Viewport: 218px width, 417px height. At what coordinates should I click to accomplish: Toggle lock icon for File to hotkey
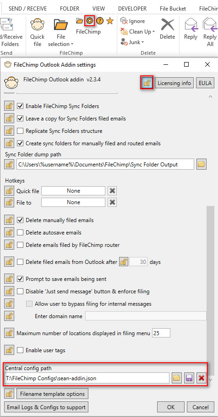pyautogui.click(x=9, y=202)
